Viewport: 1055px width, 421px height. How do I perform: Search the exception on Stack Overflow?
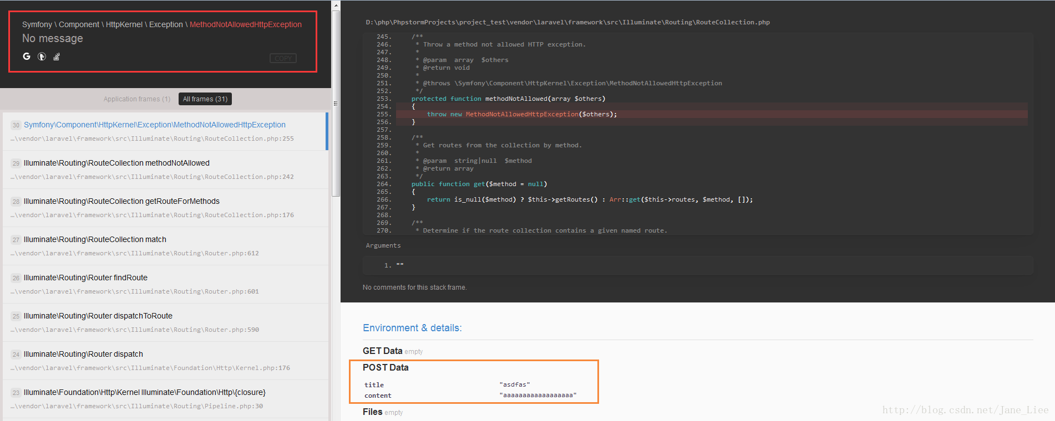(57, 56)
